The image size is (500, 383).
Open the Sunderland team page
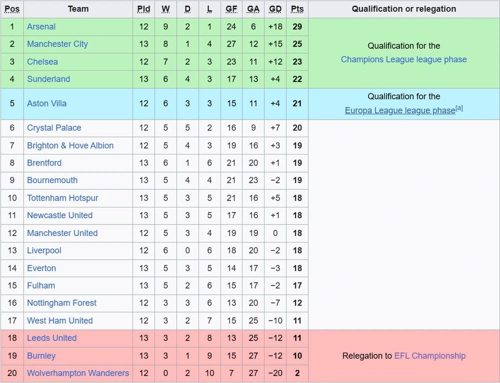coord(48,79)
